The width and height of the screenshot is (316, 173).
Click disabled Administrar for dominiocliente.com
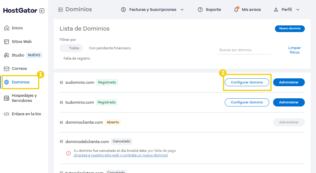click(289, 122)
